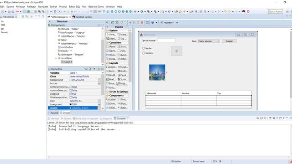Screen dimensions: 292x164
Task: Select the JComboBox palette component
Action: coord(111,103)
